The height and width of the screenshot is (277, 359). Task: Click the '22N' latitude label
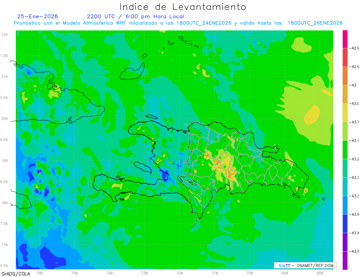point(4,35)
